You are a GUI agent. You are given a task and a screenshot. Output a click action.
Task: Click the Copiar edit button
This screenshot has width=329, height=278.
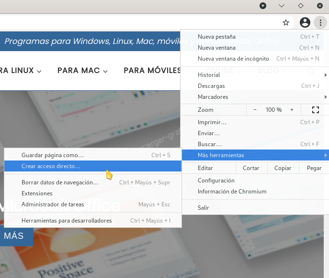point(283,168)
